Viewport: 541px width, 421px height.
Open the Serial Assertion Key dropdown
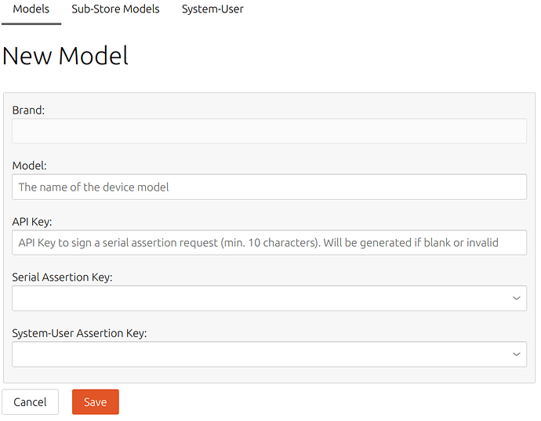(x=269, y=299)
